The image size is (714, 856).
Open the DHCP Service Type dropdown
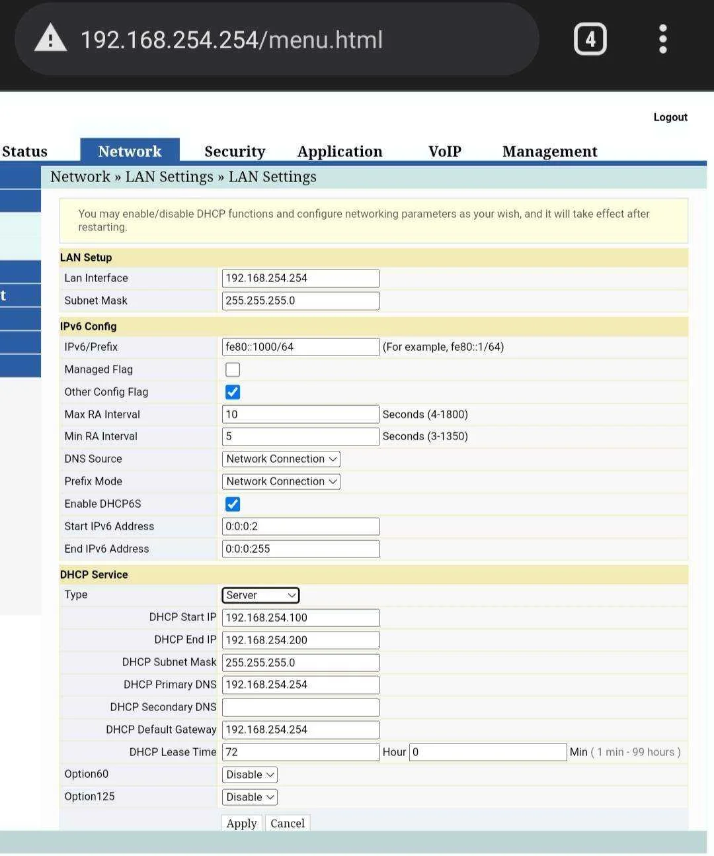click(260, 595)
